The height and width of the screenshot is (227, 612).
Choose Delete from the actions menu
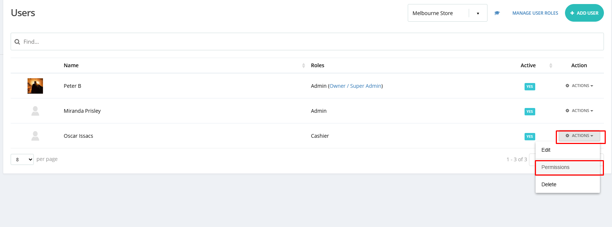568,184
